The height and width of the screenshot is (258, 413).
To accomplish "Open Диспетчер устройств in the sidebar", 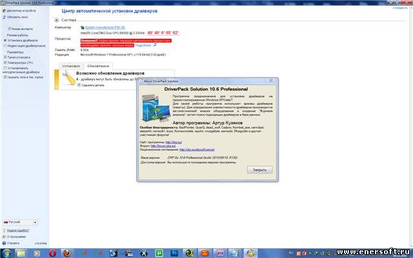I will tap(19, 11).
